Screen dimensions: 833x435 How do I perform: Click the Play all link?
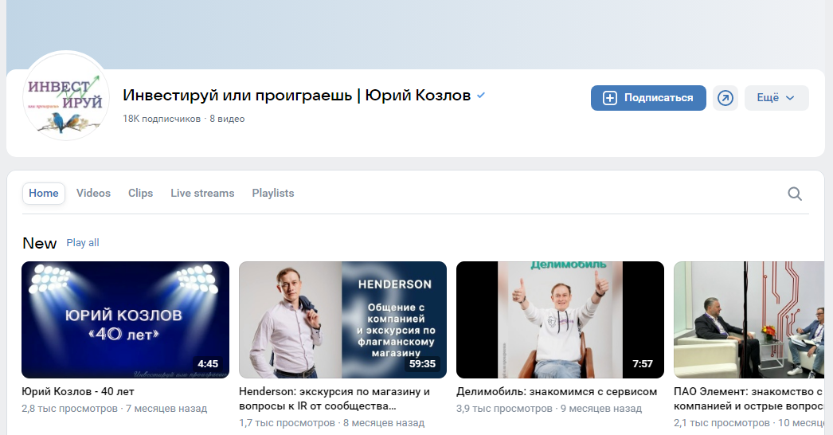(x=83, y=242)
